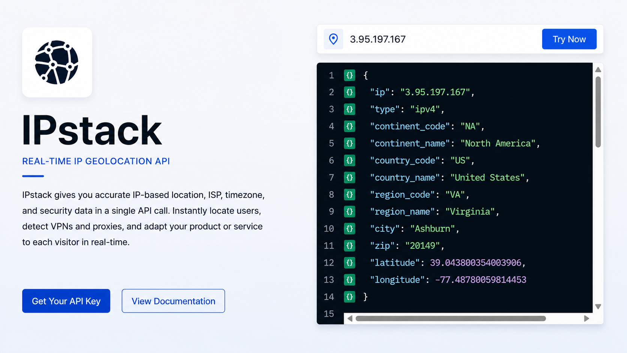Click the braces icon beside "continent_code" line
This screenshot has height=353, width=627.
pyautogui.click(x=349, y=126)
